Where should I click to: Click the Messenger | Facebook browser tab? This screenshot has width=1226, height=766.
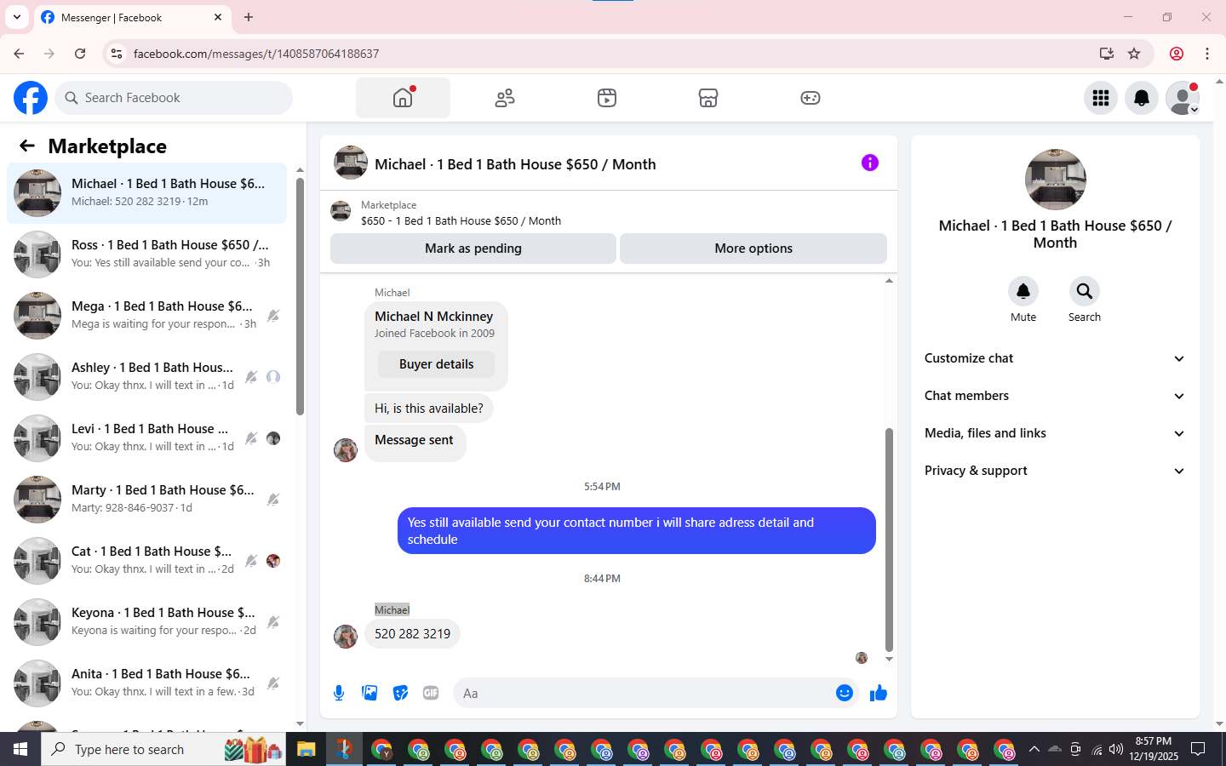[x=131, y=17]
